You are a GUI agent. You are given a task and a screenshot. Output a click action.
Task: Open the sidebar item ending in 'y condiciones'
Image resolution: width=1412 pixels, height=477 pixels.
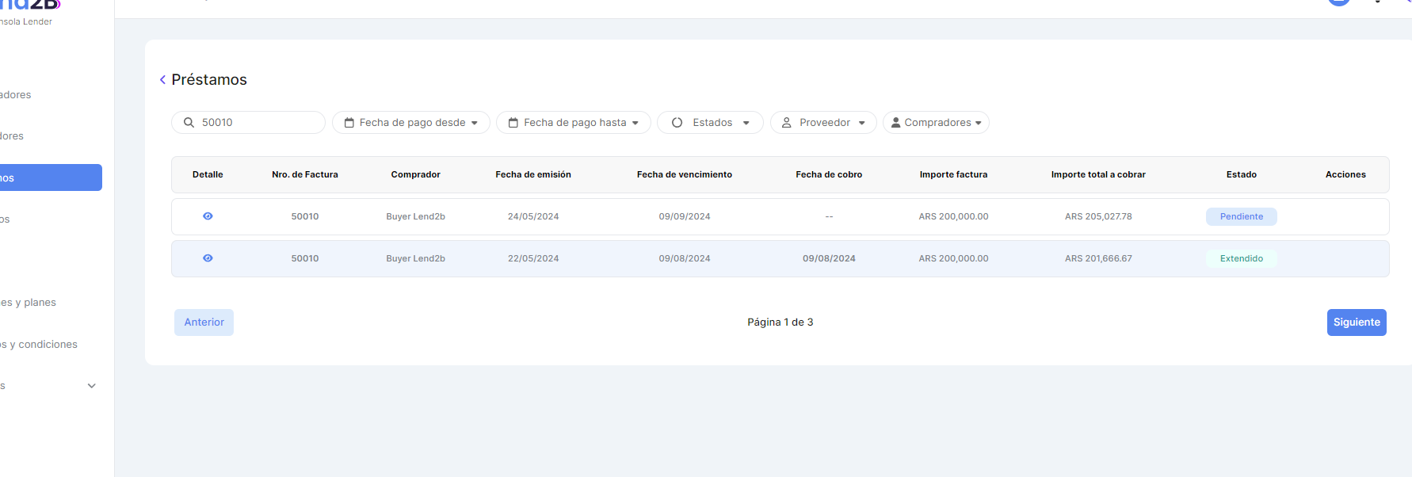click(40, 345)
